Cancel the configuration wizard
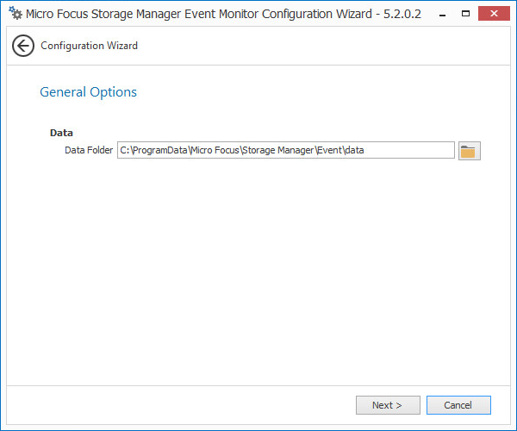 pos(458,405)
